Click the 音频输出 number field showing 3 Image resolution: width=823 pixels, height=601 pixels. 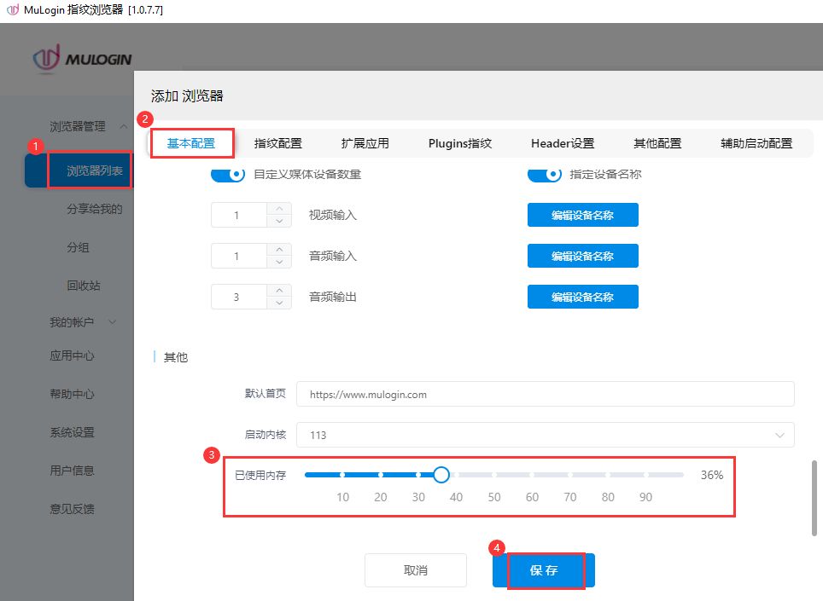pos(239,297)
